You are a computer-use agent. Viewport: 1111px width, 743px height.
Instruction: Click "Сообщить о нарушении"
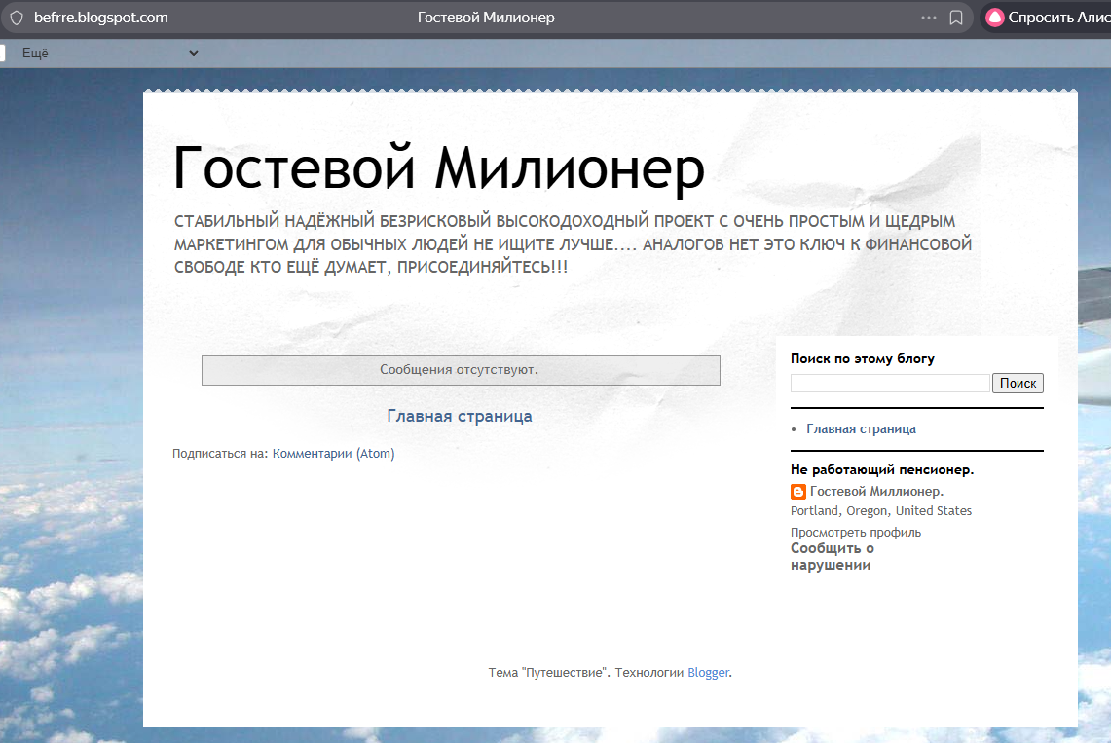point(832,556)
